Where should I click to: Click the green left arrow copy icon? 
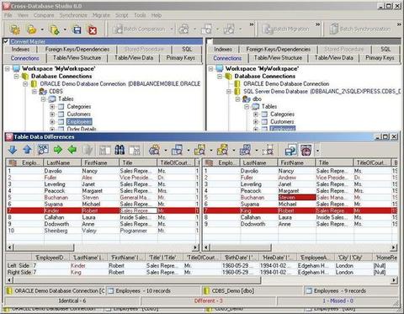click(x=72, y=150)
